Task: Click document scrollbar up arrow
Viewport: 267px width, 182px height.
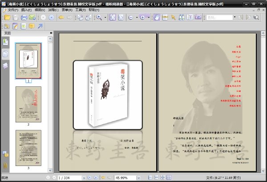Action: (x=263, y=33)
